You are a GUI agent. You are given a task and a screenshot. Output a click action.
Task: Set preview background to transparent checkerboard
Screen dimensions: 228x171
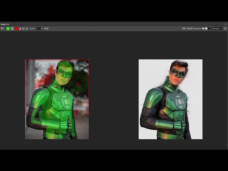point(203,28)
